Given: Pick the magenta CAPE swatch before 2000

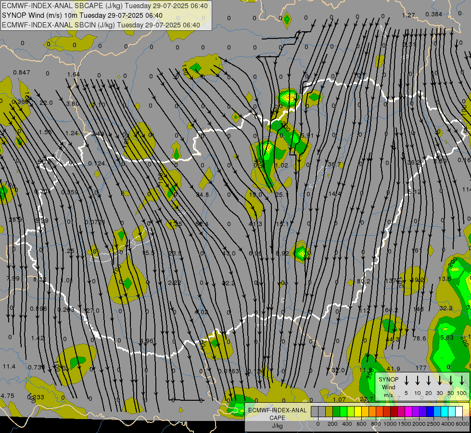Looking at the screenshot, I should pyautogui.click(x=408, y=412).
